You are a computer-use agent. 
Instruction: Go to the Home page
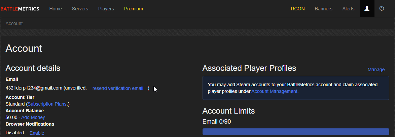coord(56,9)
